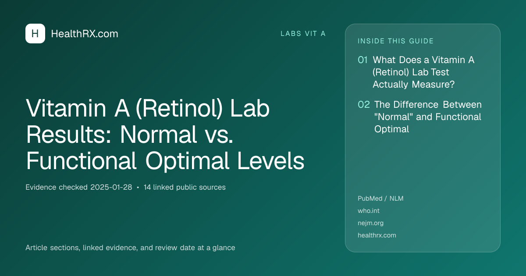Click the HealthRX 'H' logo icon
Screen dimensions: 526x276
tap(35, 33)
